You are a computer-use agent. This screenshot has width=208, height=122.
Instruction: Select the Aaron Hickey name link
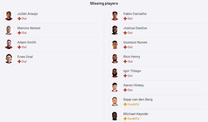pos(134,85)
